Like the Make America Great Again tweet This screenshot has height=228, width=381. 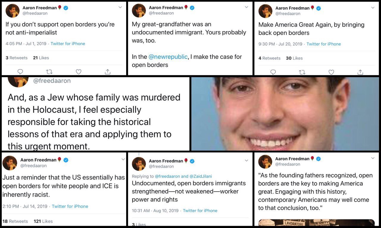(x=331, y=72)
